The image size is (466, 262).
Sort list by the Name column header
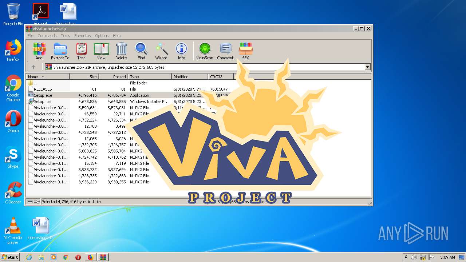(x=48, y=77)
